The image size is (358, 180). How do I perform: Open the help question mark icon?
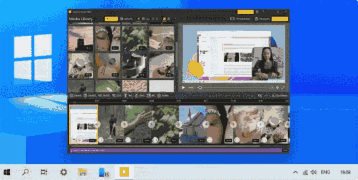263,12
